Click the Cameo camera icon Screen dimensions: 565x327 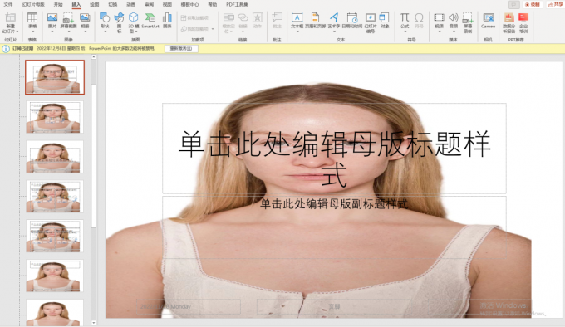pos(489,18)
